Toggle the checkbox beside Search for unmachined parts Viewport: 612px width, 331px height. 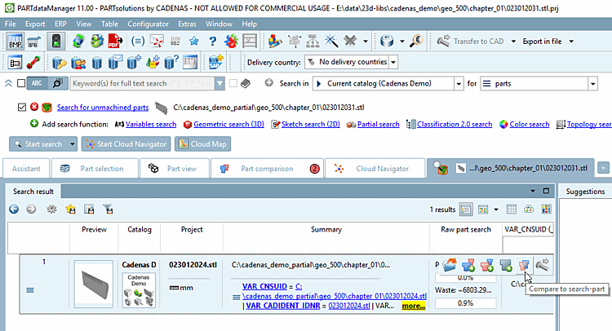22,107
